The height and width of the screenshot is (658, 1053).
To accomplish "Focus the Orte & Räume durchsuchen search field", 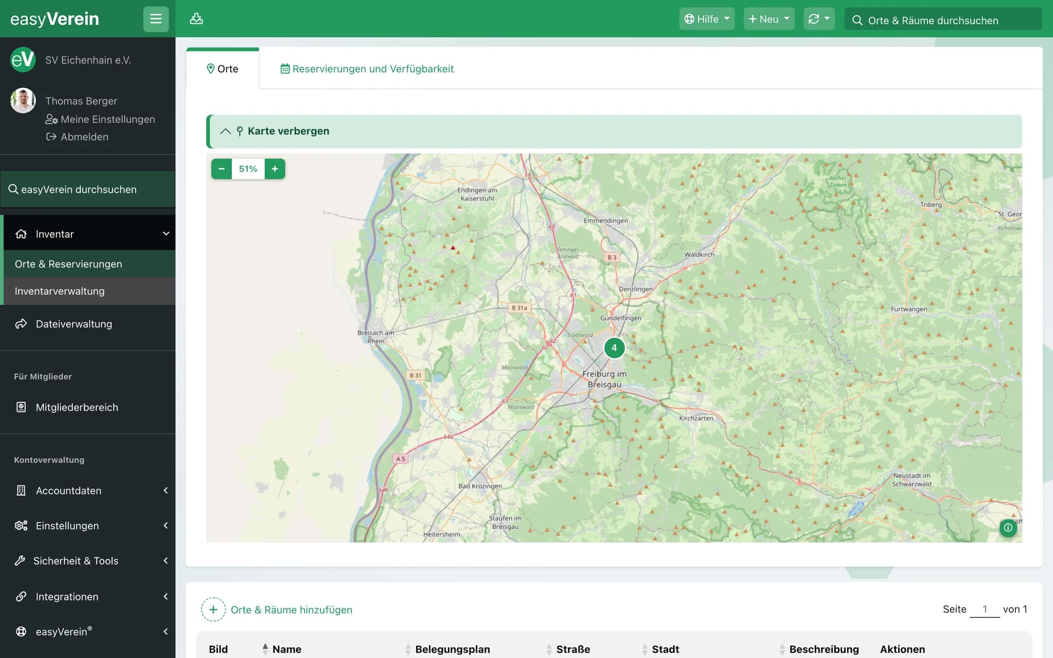I will [943, 20].
